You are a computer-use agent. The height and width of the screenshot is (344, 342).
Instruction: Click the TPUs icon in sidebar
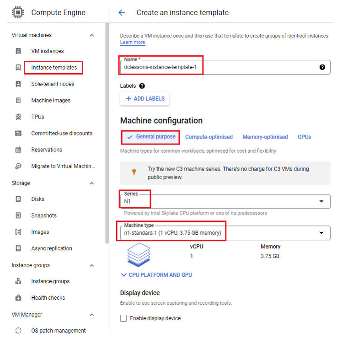point(18,117)
